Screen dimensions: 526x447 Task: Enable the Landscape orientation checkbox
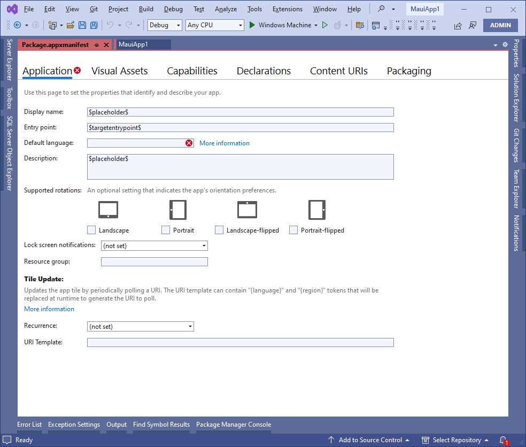tap(91, 230)
